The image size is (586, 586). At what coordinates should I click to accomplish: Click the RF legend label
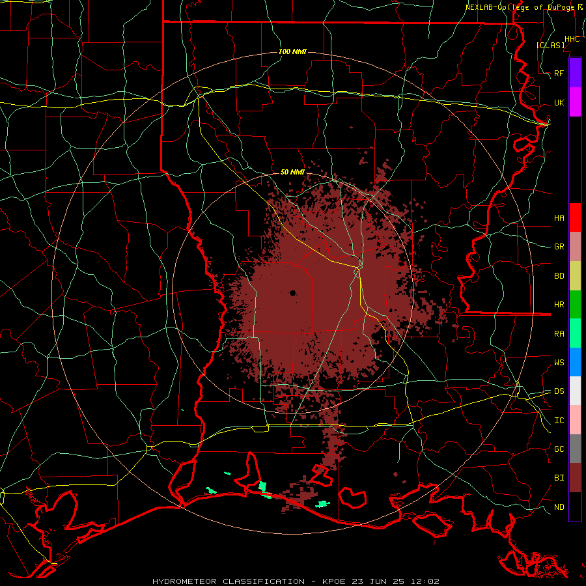(559, 73)
